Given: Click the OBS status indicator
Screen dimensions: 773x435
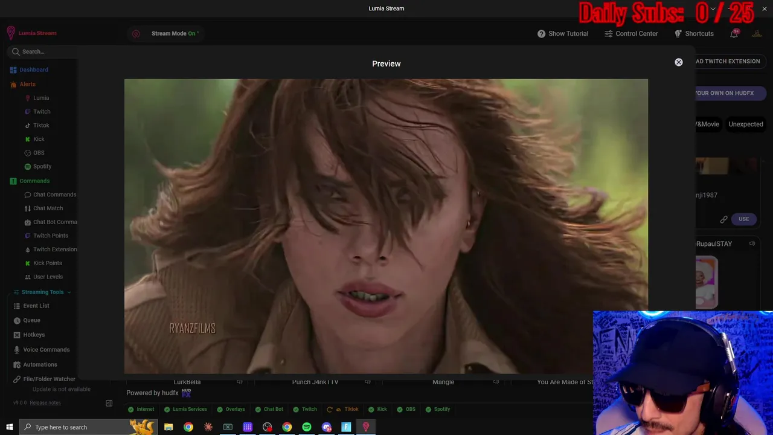Looking at the screenshot, I should click(406, 409).
